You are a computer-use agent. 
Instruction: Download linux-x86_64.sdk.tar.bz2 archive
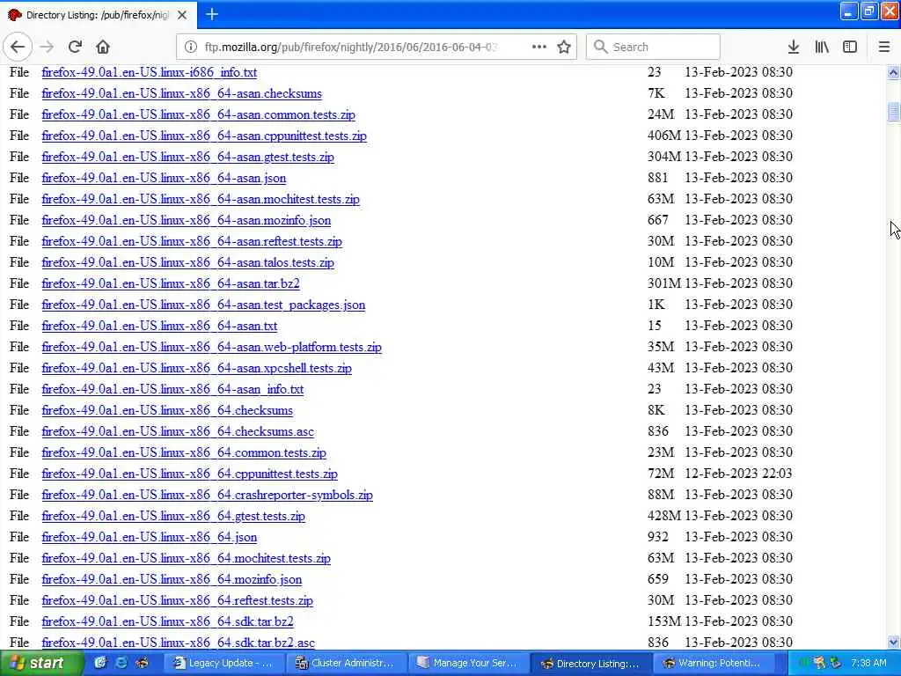(x=167, y=622)
